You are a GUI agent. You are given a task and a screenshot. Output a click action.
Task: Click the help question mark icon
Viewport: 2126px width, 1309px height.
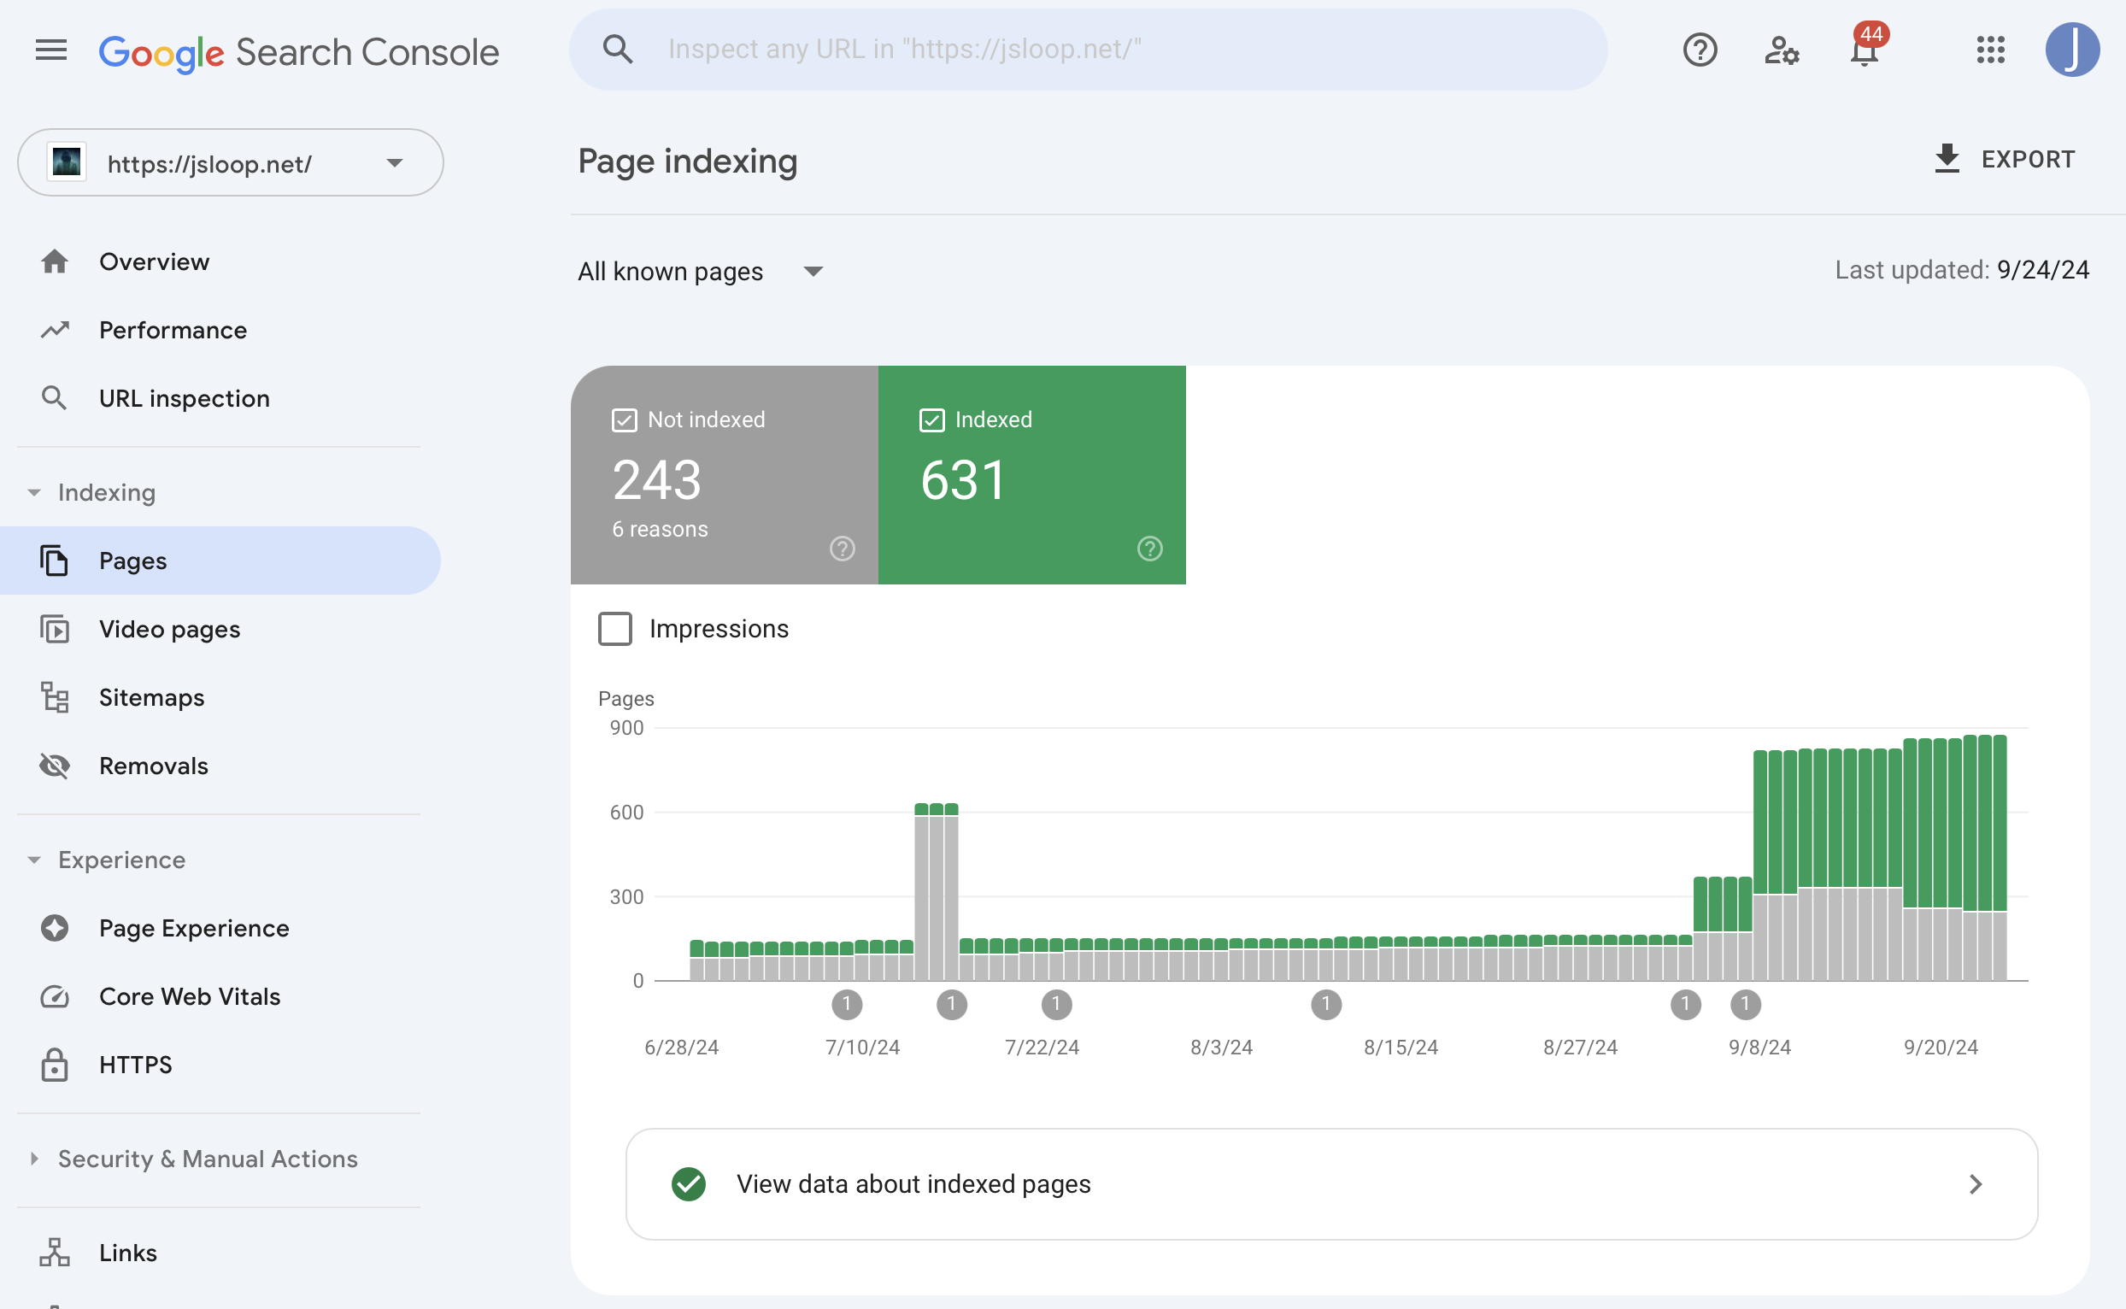click(1700, 50)
